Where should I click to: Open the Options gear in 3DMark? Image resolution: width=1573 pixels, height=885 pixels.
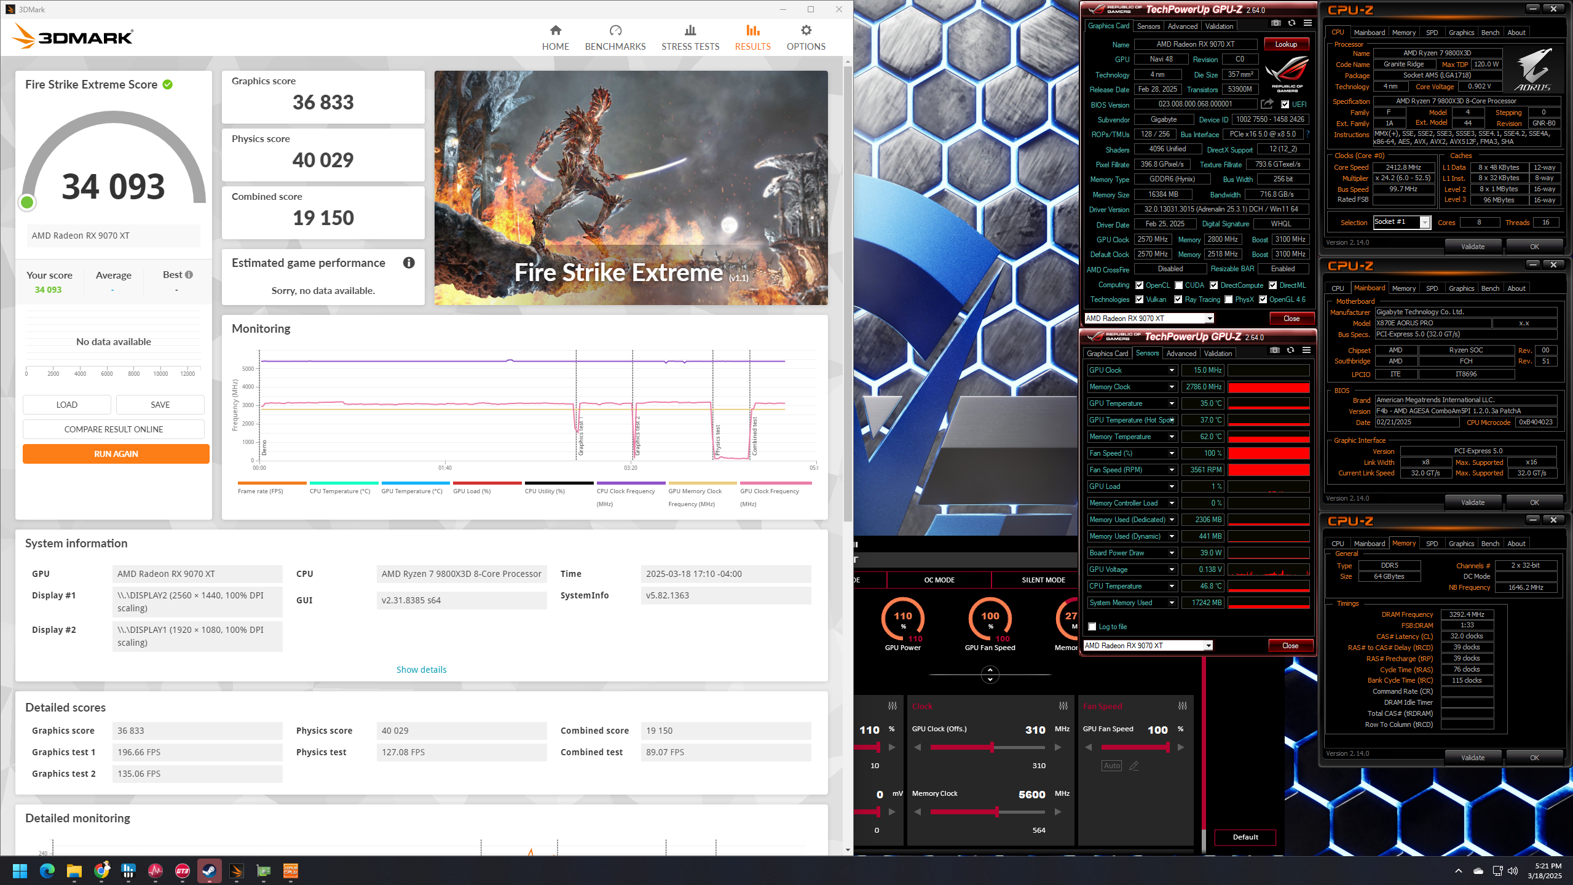[805, 38]
